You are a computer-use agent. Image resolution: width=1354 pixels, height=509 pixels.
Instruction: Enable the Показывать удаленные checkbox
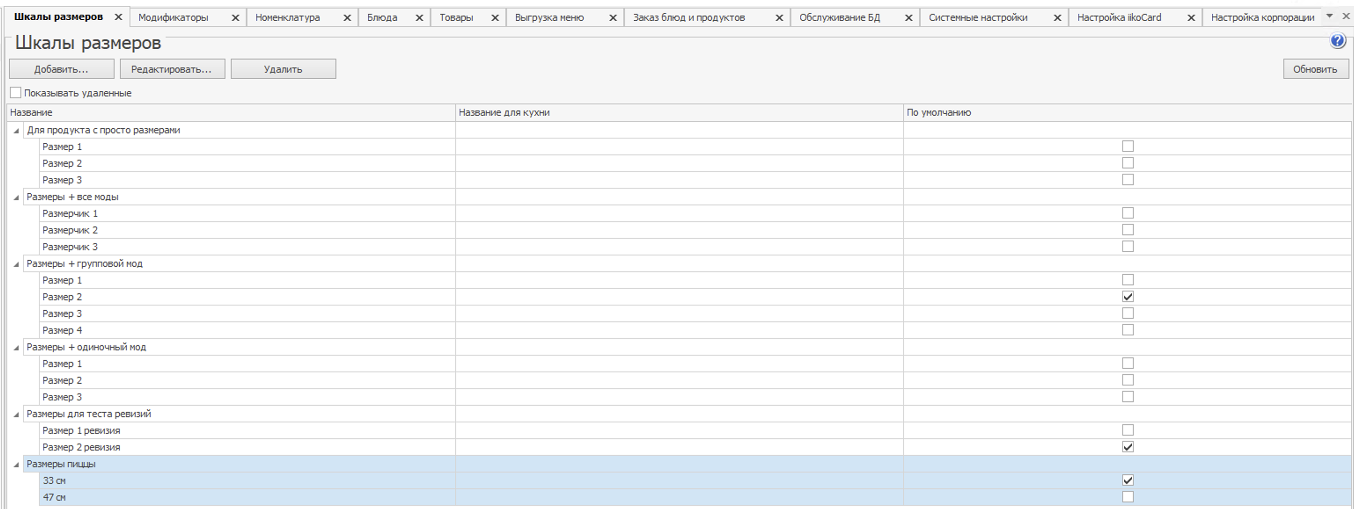[16, 93]
